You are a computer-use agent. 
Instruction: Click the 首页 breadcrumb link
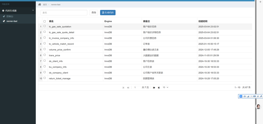pyautogui.click(x=45, y=5)
